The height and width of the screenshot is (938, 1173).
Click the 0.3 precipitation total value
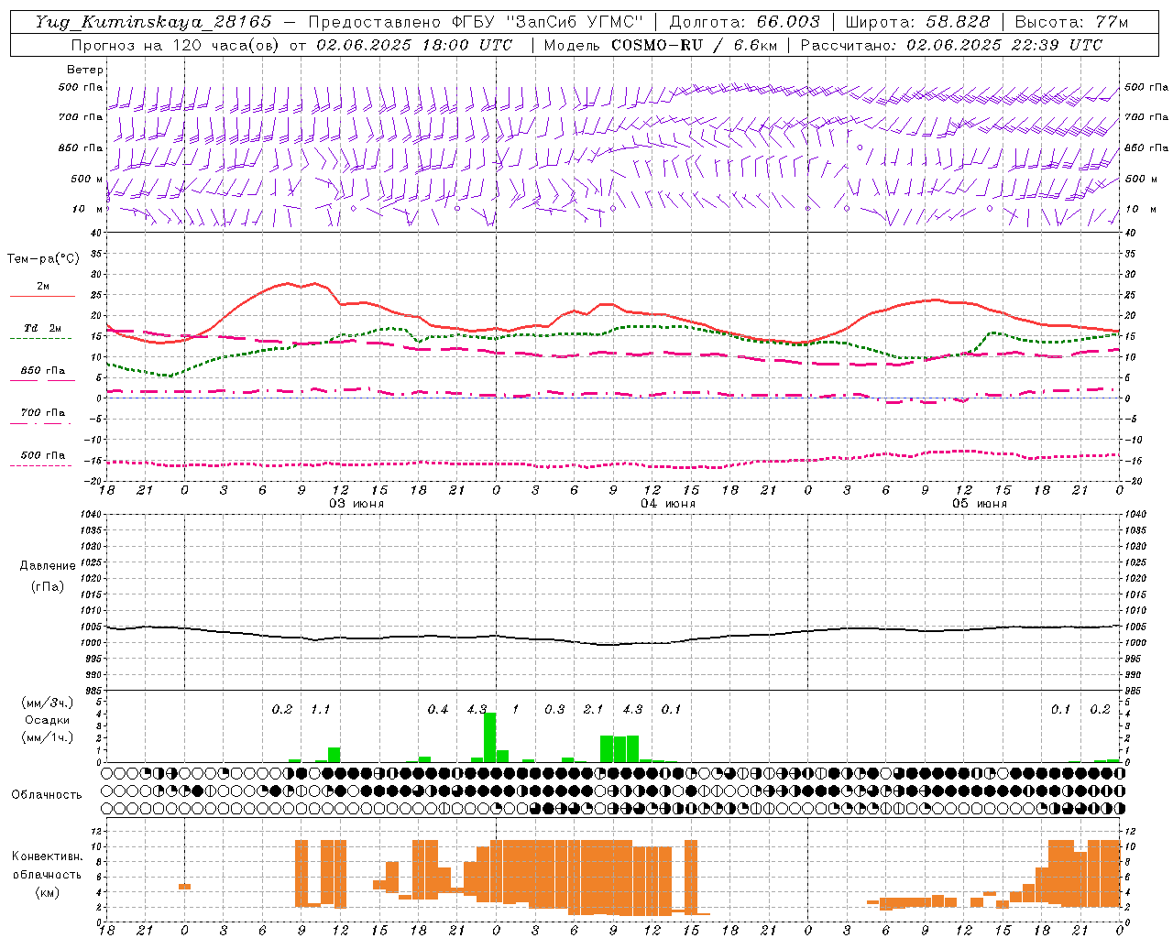[554, 709]
